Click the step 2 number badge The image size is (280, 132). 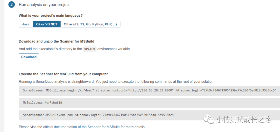(11, 5)
